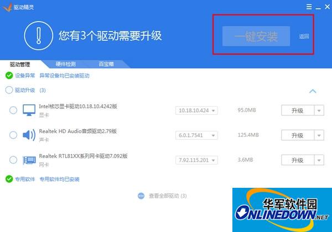This screenshot has height=232, width=332.
Task: Click the 驱动升级 (3) label
Action: pyautogui.click(x=30, y=90)
